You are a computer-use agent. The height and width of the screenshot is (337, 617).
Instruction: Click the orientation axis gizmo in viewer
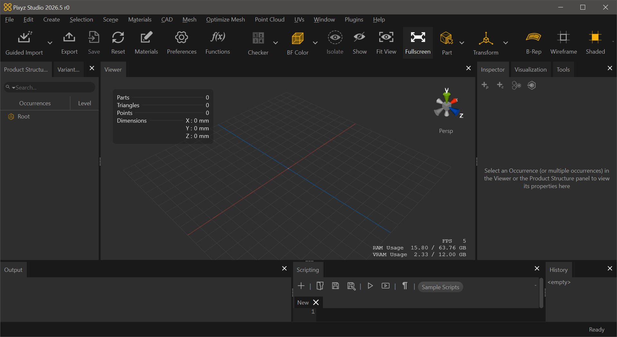447,105
